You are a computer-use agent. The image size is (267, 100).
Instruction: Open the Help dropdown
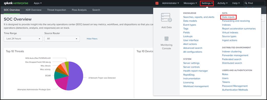click(x=236, y=3)
